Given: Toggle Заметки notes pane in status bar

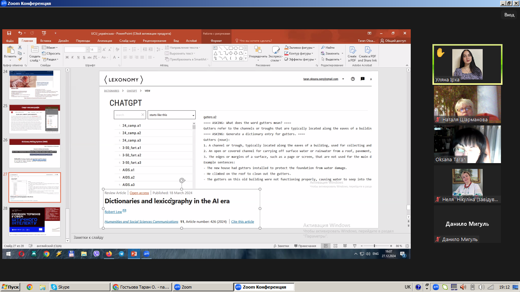Looking at the screenshot, I should [281, 246].
